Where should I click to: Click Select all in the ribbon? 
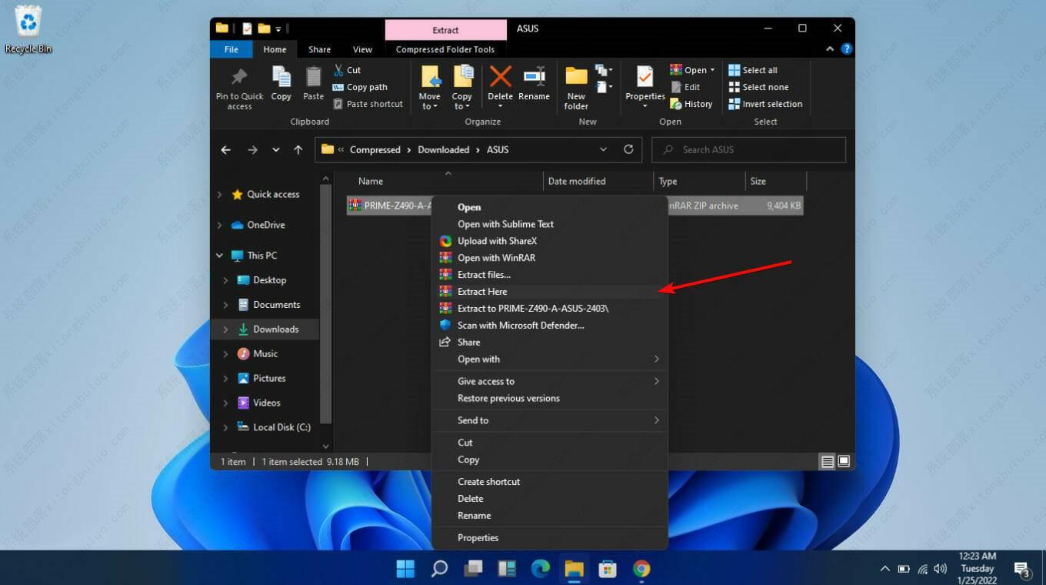759,70
